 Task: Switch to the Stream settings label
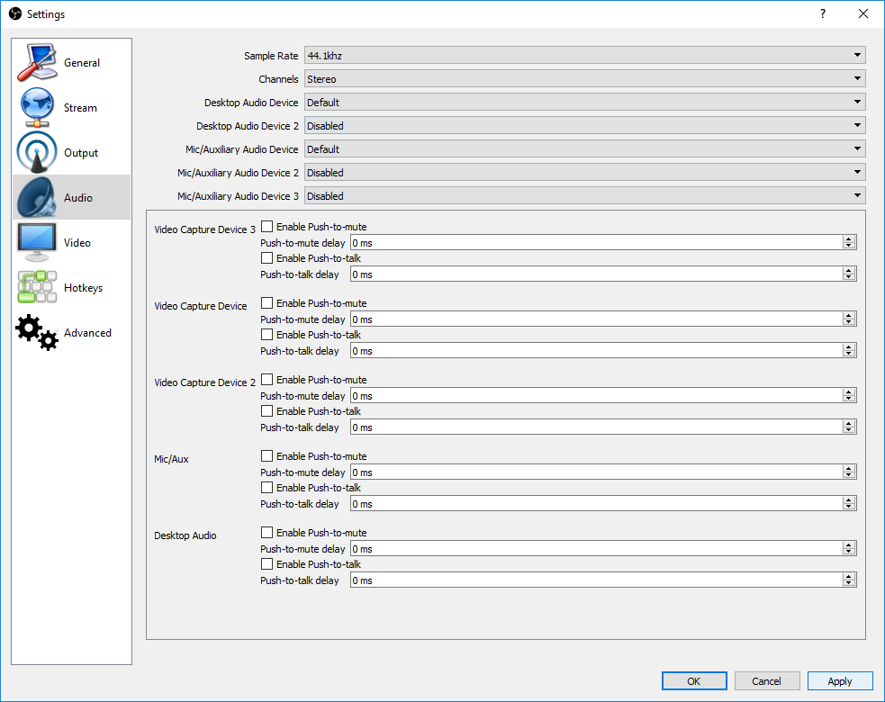[x=80, y=108]
